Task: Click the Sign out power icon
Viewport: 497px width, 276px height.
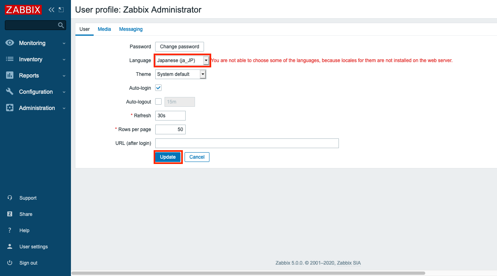Action: coord(10,263)
